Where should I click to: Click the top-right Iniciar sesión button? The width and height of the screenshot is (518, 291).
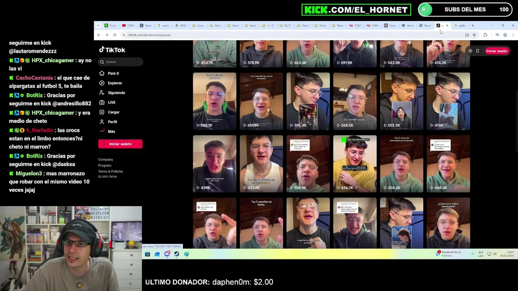(x=497, y=51)
